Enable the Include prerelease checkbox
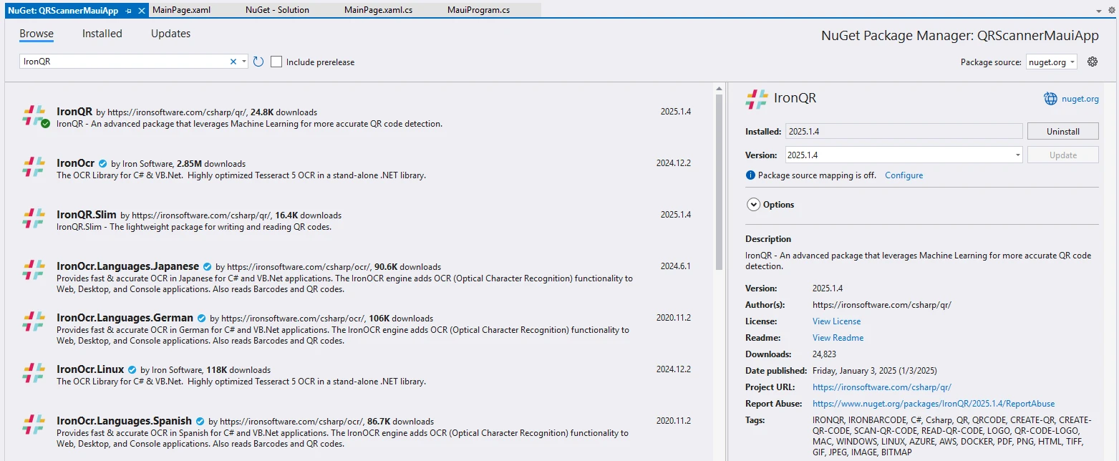 (276, 62)
